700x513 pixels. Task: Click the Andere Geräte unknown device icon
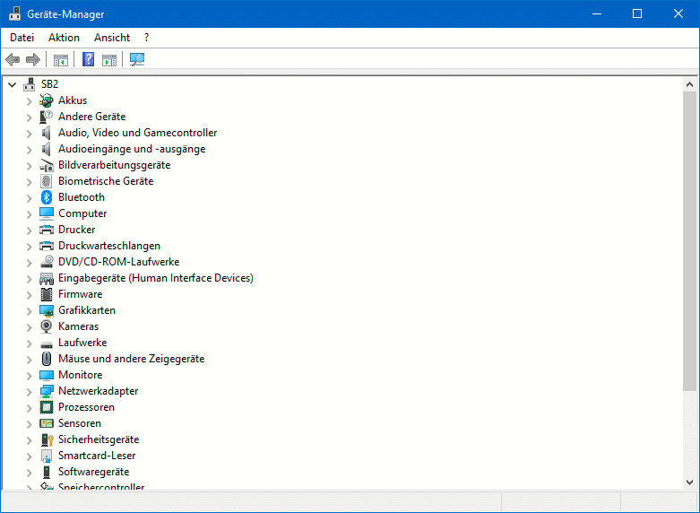47,117
